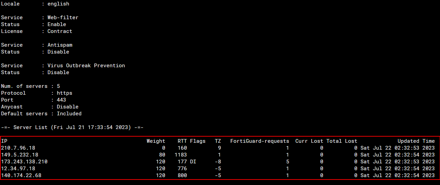Select the Protocol 'https' value

[64, 93]
